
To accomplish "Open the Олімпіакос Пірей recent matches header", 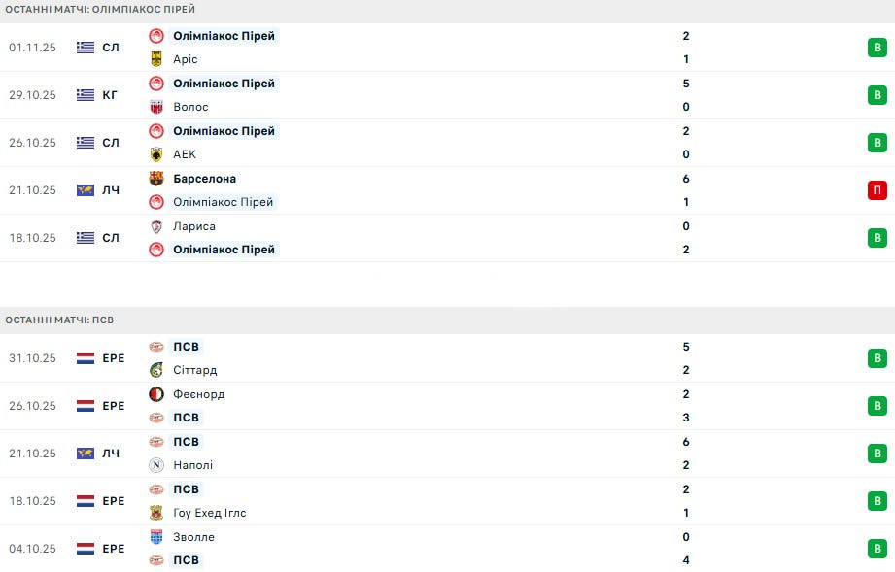I will (100, 10).
